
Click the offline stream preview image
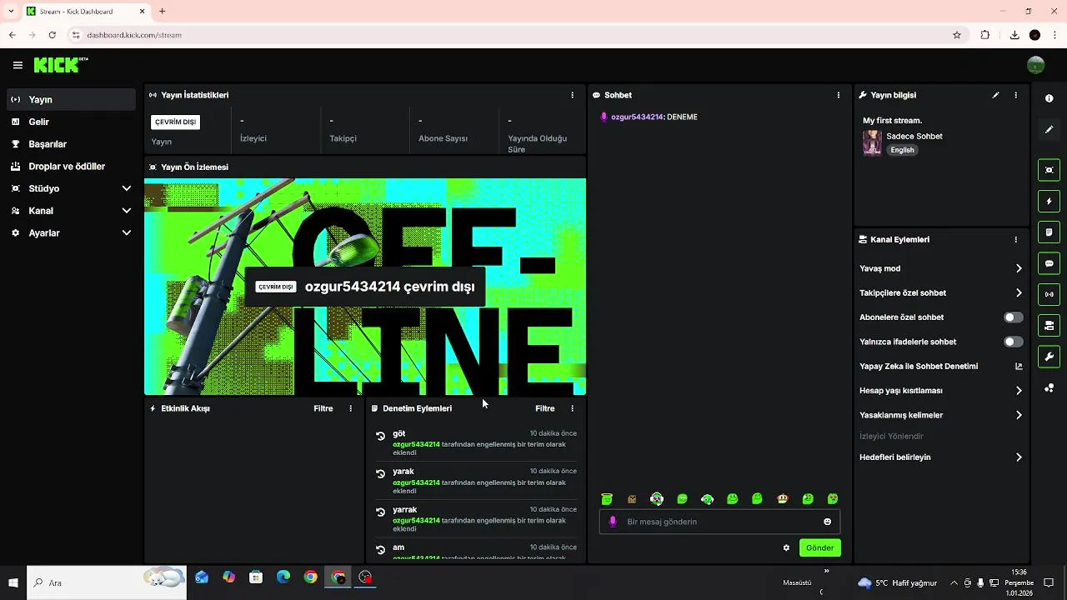[x=365, y=287]
